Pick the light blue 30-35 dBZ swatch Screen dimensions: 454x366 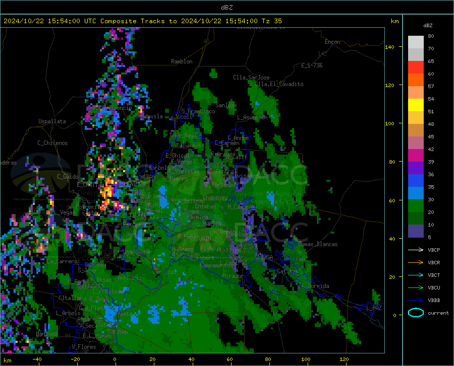tap(416, 193)
